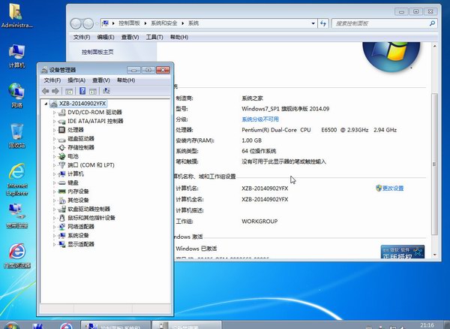Click the Device Manager forward arrow icon
This screenshot has height=329, width=450.
pyautogui.click(x=55, y=91)
